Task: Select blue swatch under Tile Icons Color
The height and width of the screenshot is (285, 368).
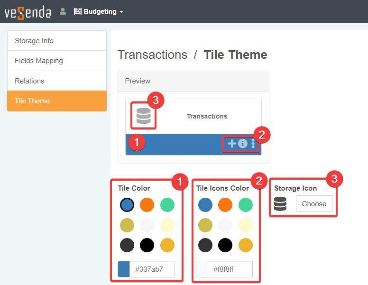Action: 205,205
